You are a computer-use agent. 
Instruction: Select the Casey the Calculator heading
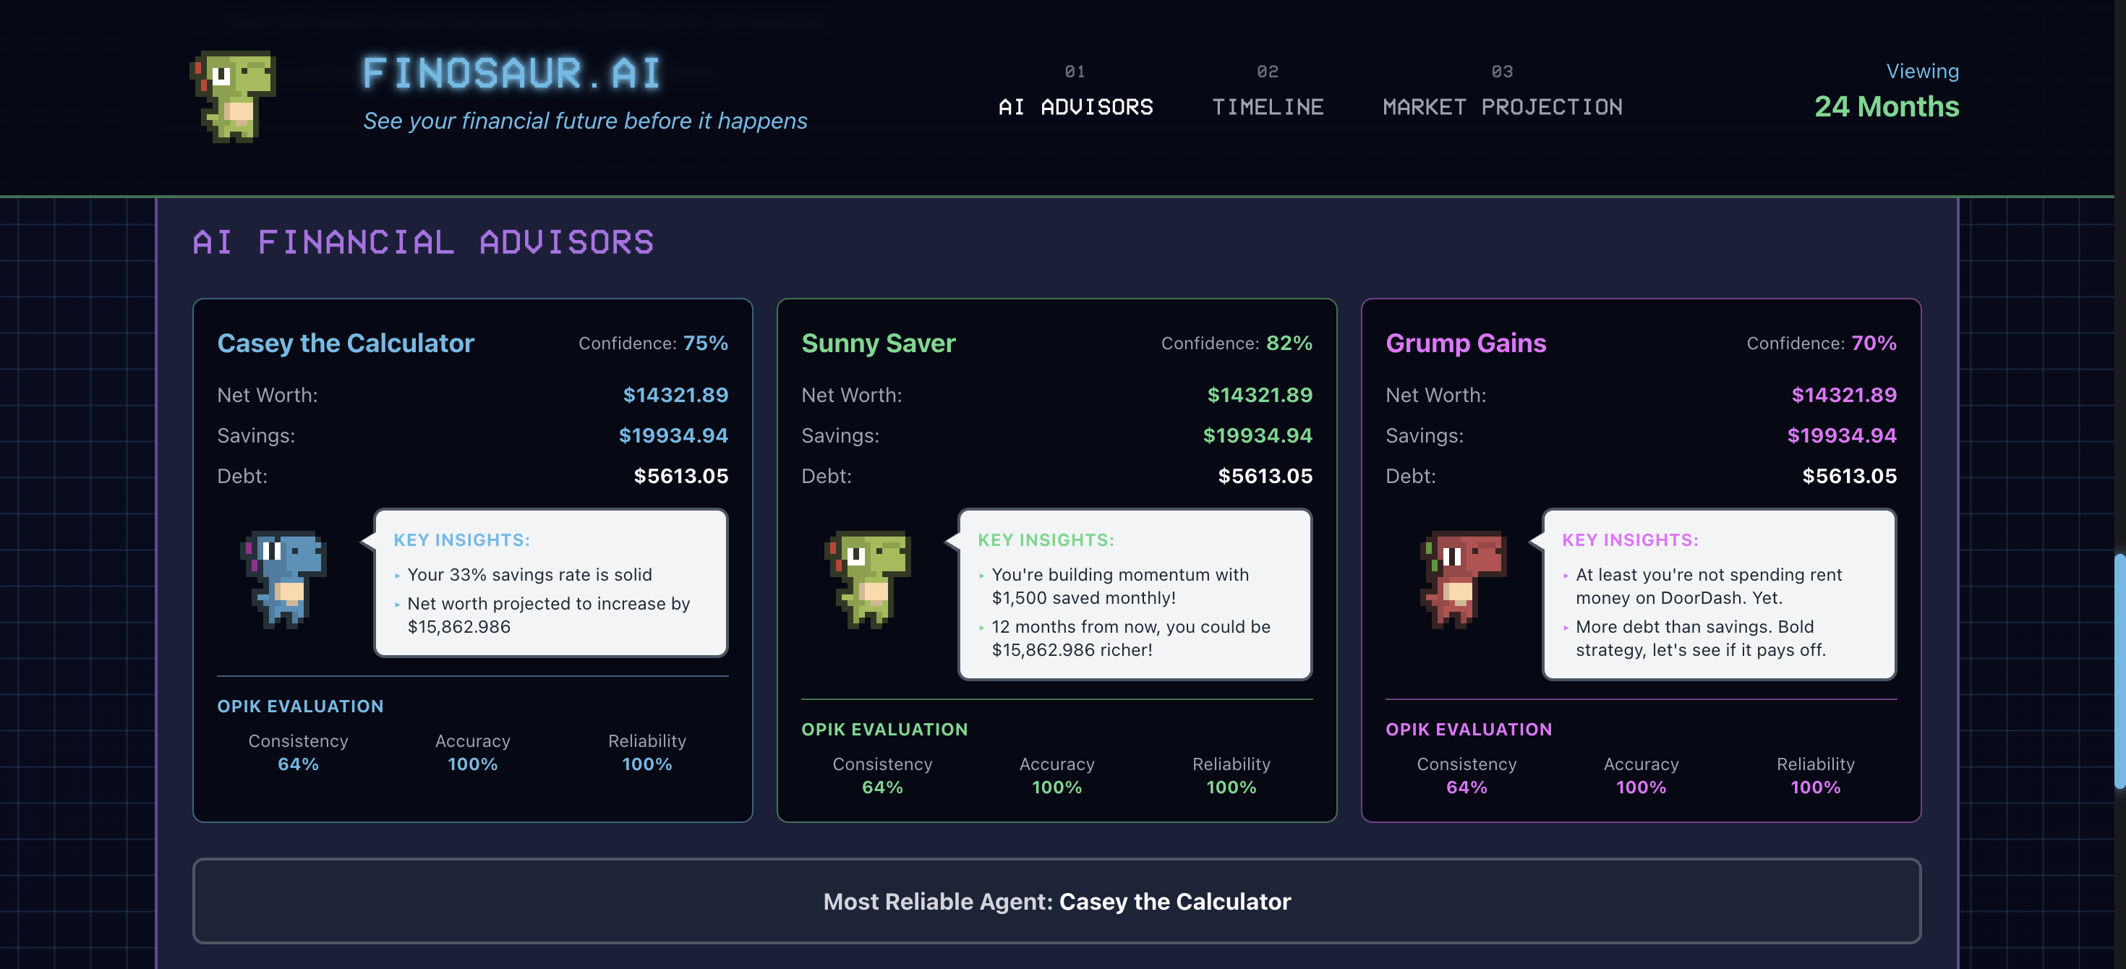[x=345, y=343]
